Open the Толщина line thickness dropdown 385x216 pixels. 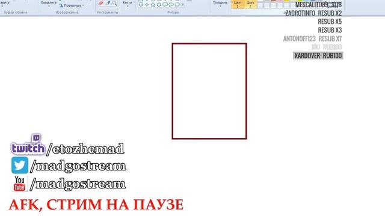[x=220, y=4]
